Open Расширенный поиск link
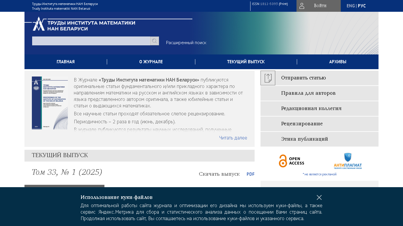The image size is (403, 226). pos(186,43)
